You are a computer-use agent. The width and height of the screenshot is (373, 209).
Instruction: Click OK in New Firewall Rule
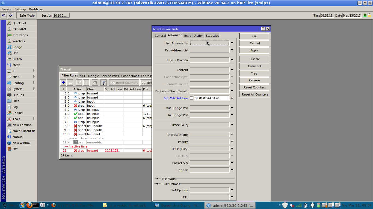(254, 36)
